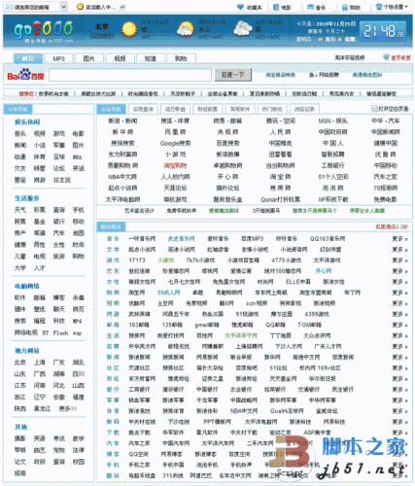Click the 百度一下 search button
Image resolution: width=415 pixels, height=486 pixels.
tap(232, 75)
